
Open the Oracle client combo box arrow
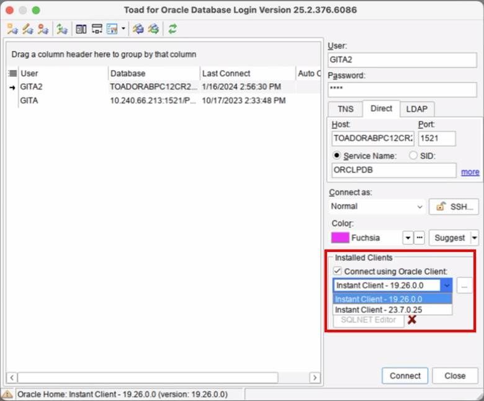pyautogui.click(x=446, y=286)
